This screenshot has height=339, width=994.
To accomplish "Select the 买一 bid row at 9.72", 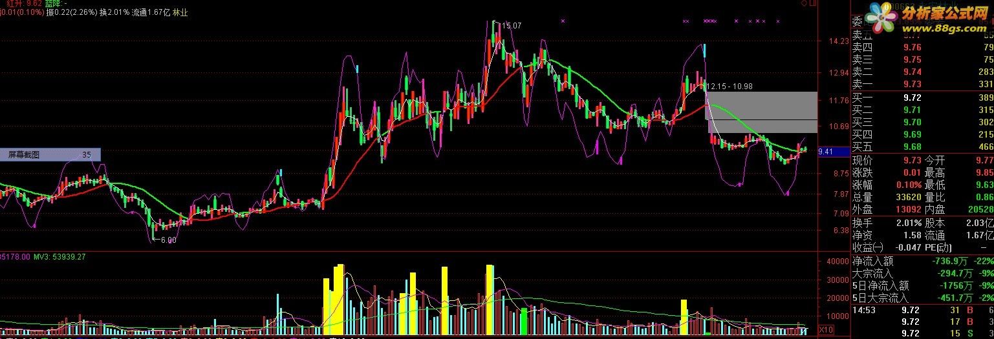I will [x=922, y=98].
